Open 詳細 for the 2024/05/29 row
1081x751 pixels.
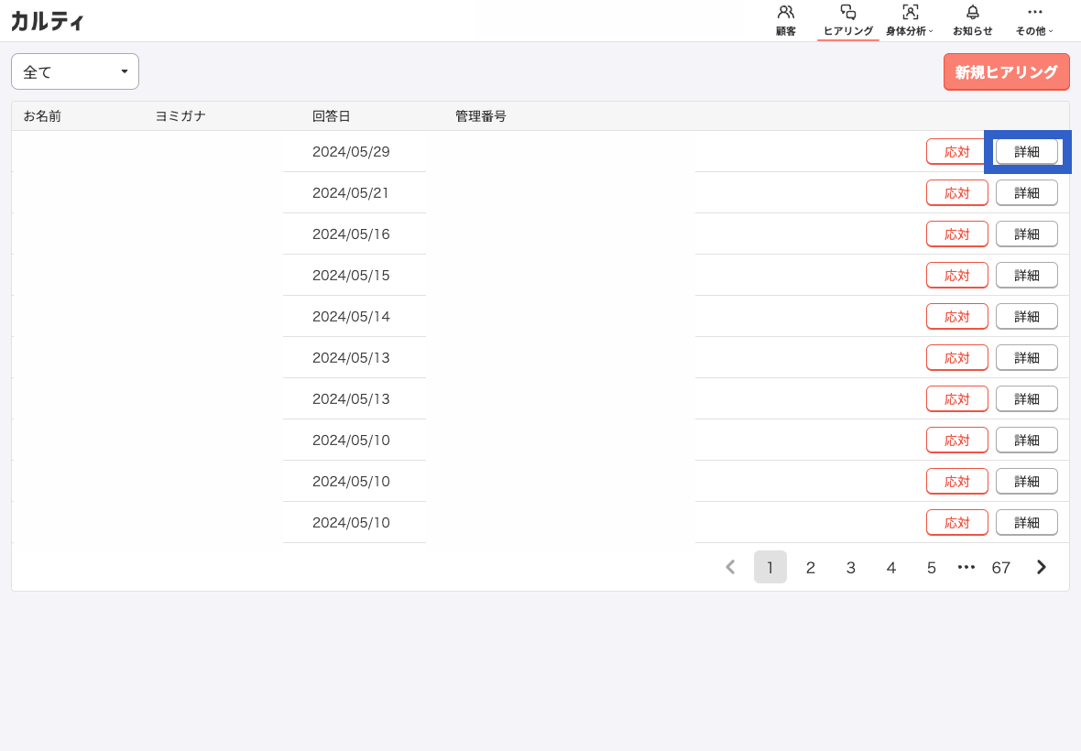[1027, 152]
